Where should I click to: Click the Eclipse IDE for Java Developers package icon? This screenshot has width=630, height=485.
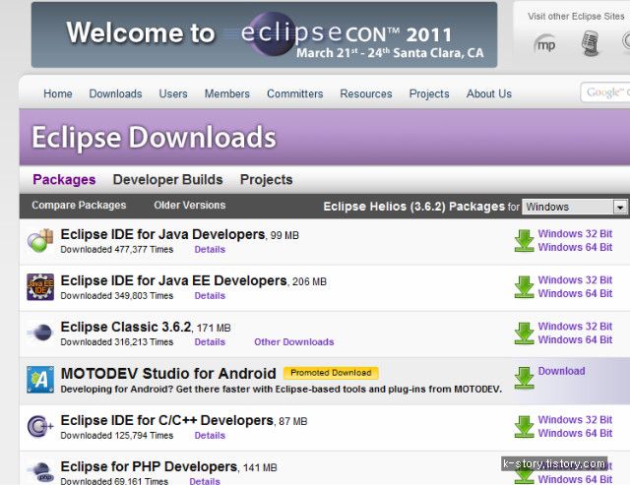(x=40, y=240)
